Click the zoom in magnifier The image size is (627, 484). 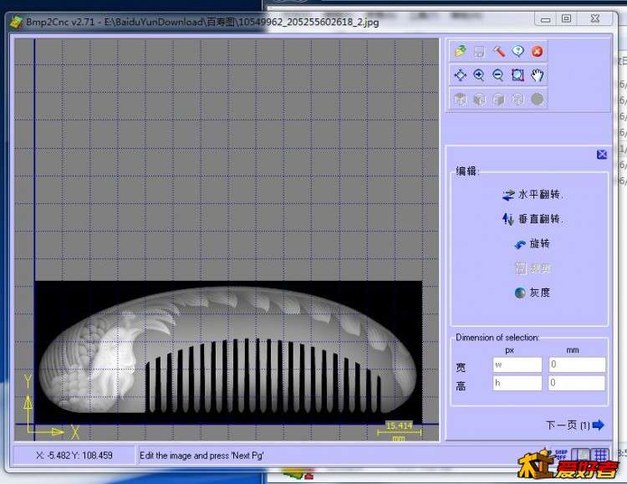[x=479, y=75]
